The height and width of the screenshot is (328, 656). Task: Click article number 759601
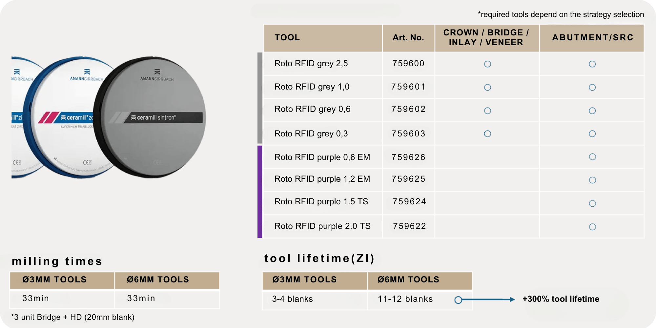coord(408,87)
